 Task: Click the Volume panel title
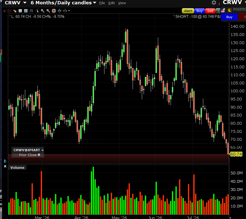tap(17, 168)
